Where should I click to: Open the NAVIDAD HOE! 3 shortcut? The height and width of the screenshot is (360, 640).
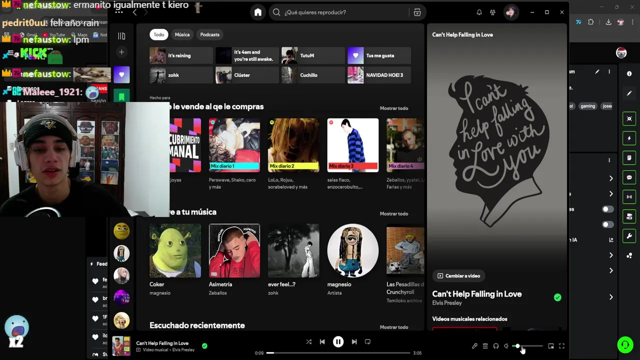tap(379, 75)
